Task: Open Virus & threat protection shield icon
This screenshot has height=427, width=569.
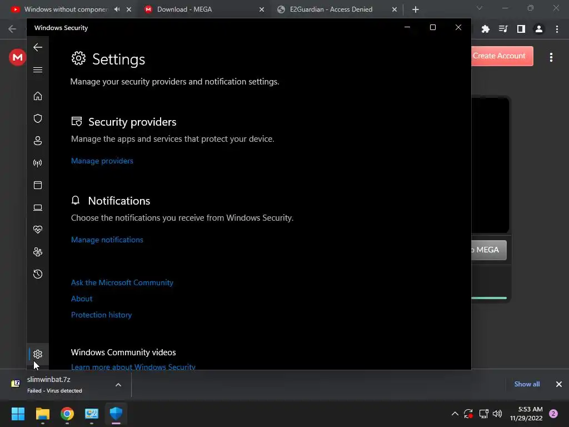Action: [38, 118]
